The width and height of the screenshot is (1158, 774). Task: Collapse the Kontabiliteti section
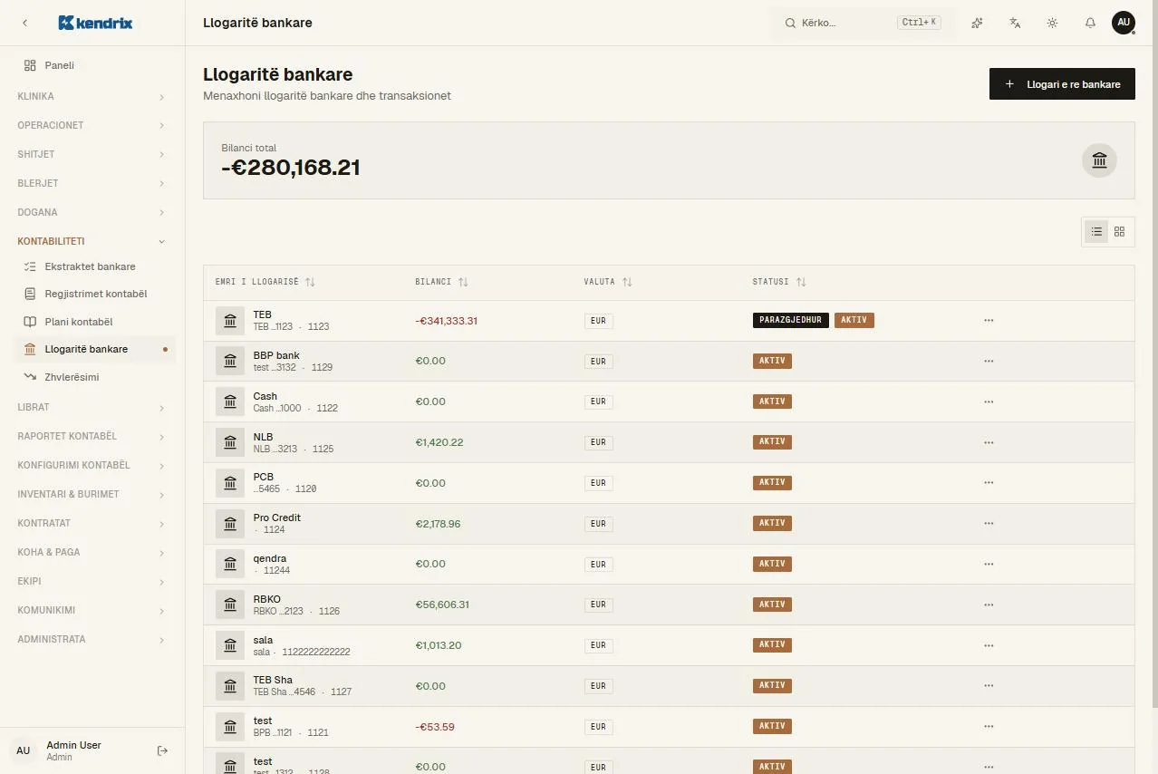[x=92, y=241]
